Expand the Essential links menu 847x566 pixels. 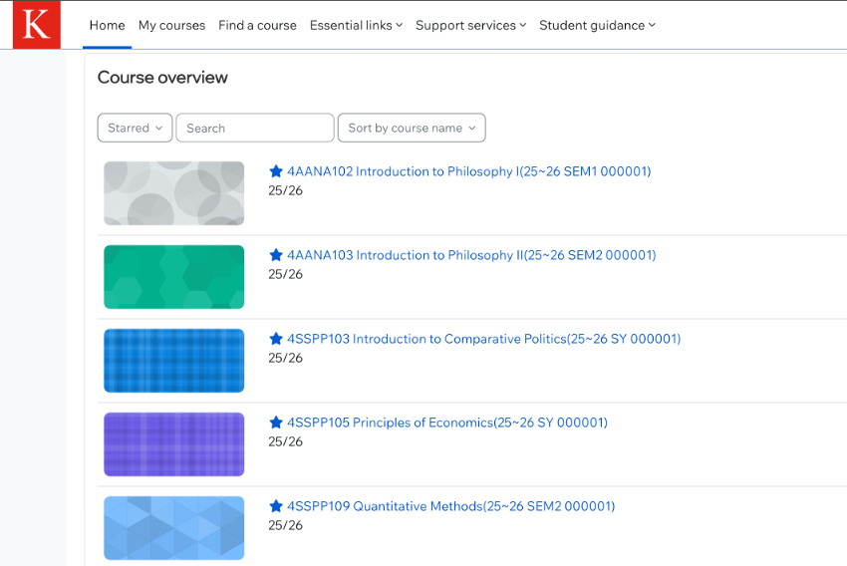356,25
